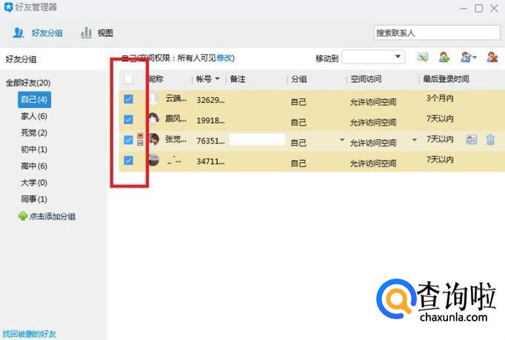The image size is (505, 340).
Task: Click the trash icon in 张觉 row
Action: (490, 139)
